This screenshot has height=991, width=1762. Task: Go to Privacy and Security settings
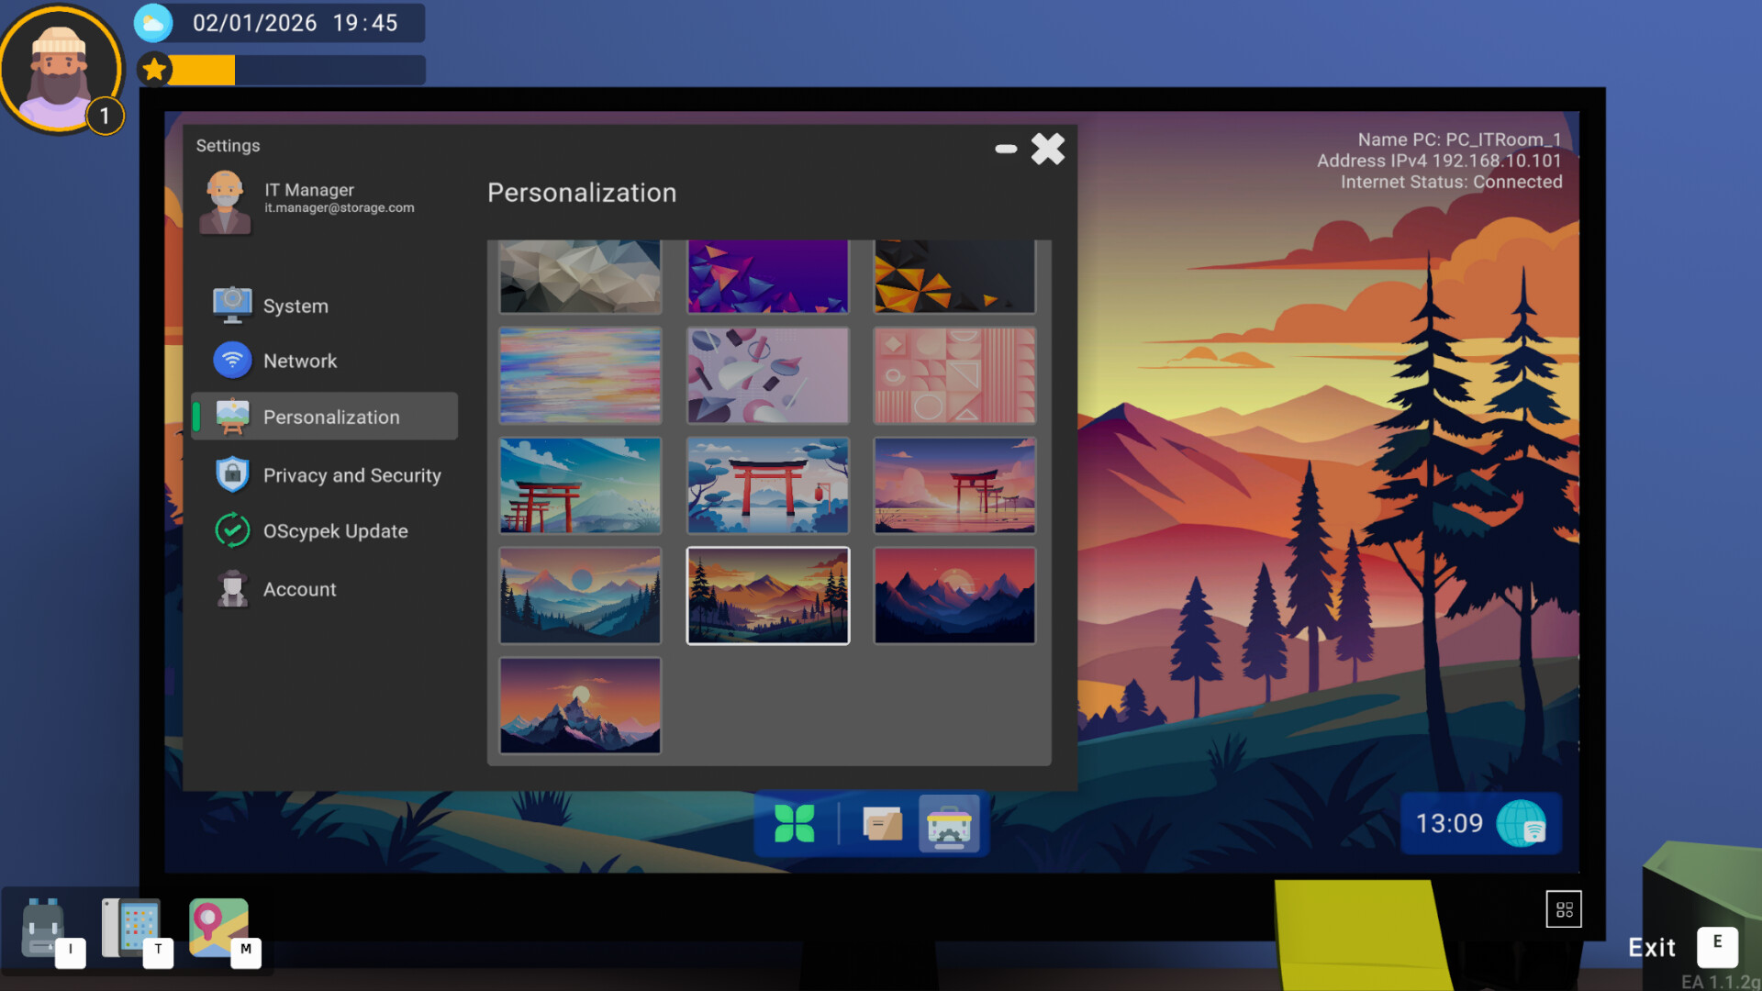tap(352, 474)
